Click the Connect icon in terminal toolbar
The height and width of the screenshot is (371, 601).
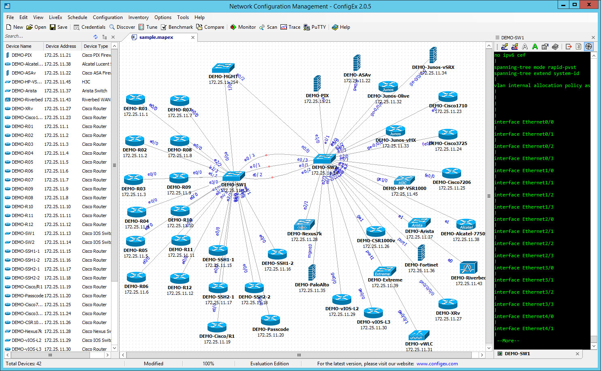pos(505,47)
